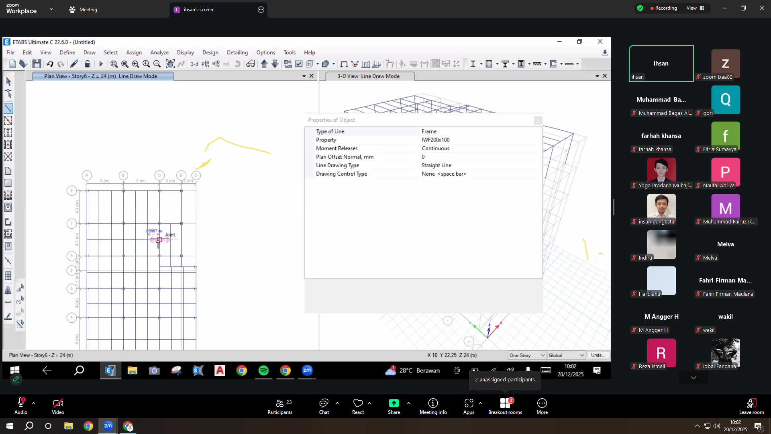Expand the 3-D View window dropdown arrow
Viewport: 771px width, 434px height.
[597, 76]
